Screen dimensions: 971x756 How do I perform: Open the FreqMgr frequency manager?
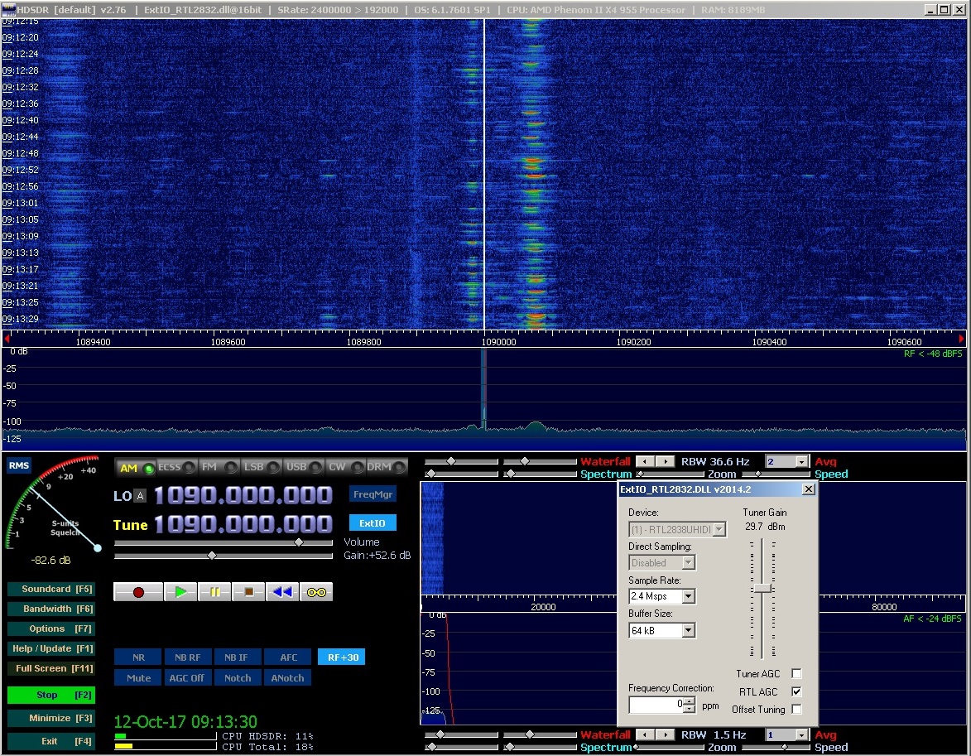(x=373, y=494)
